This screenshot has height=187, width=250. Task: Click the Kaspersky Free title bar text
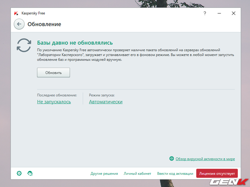click(x=33, y=13)
